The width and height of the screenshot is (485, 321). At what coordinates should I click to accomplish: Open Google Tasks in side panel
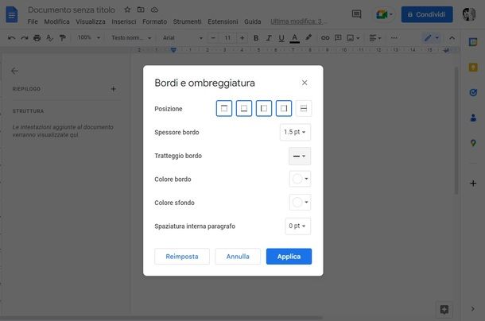point(473,92)
